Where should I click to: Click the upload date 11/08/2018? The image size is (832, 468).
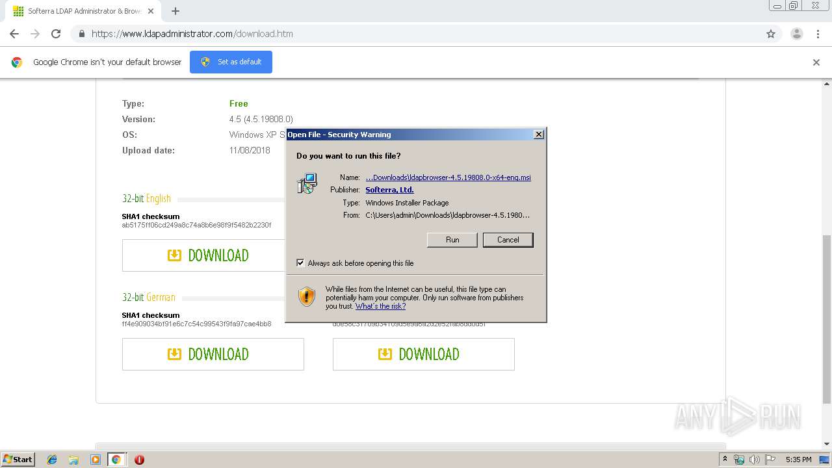point(250,150)
